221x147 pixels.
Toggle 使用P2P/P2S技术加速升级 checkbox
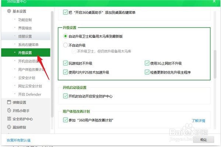pos(65,72)
